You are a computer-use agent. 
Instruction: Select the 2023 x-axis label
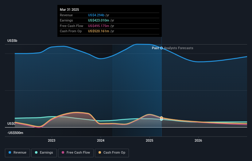52,141
